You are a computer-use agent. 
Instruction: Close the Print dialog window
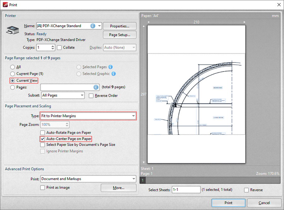pos(279,5)
